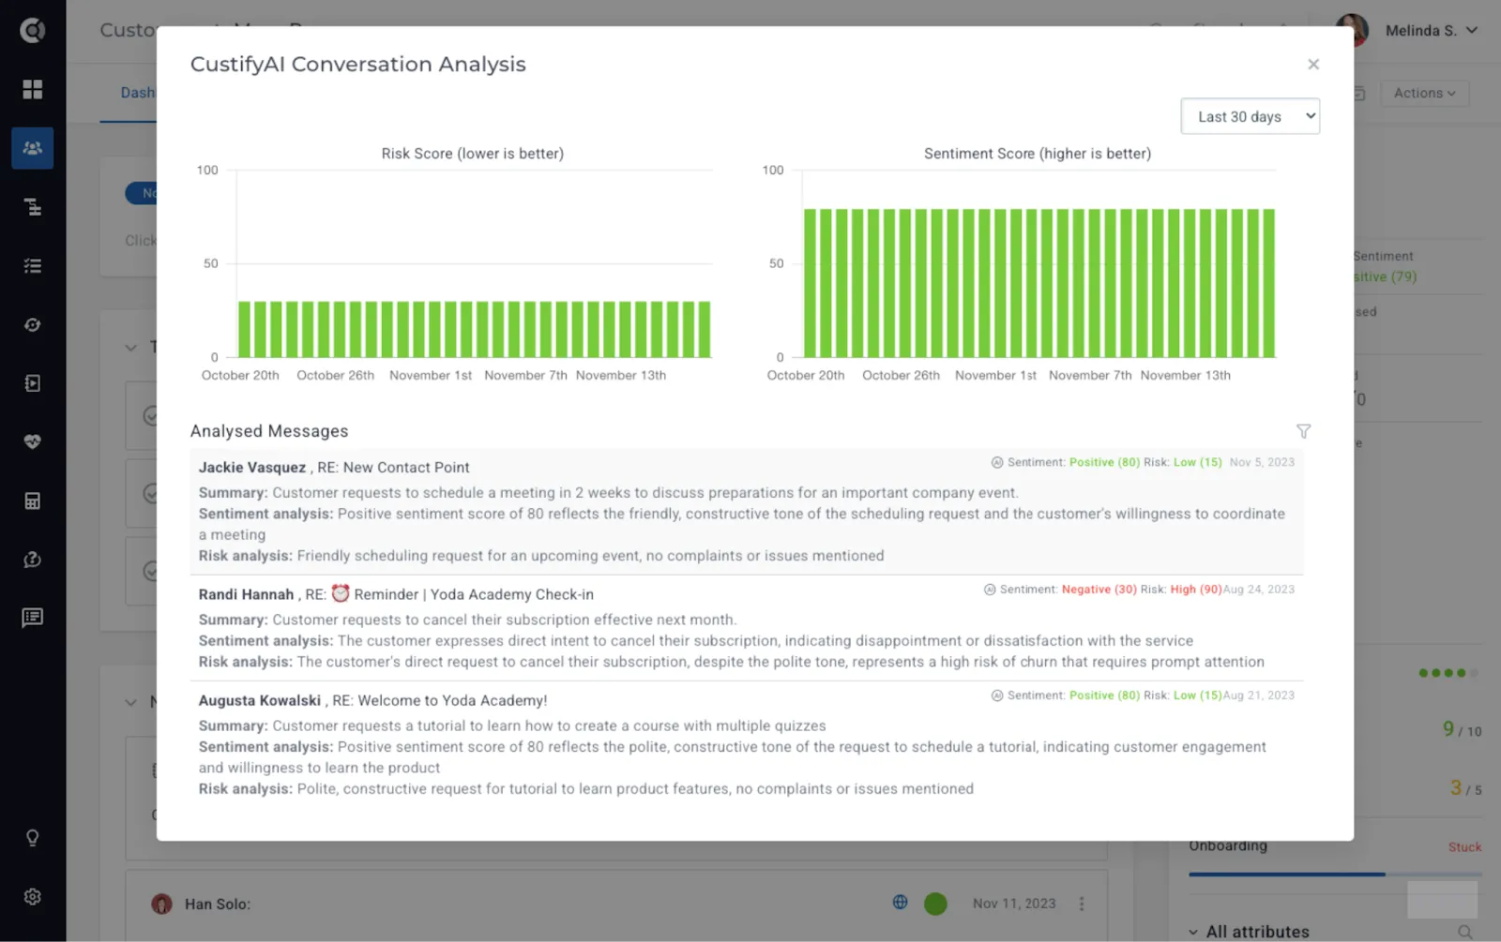Open the dashboard grid icon in sidebar
Image resolution: width=1501 pixels, height=942 pixels.
pyautogui.click(x=33, y=89)
